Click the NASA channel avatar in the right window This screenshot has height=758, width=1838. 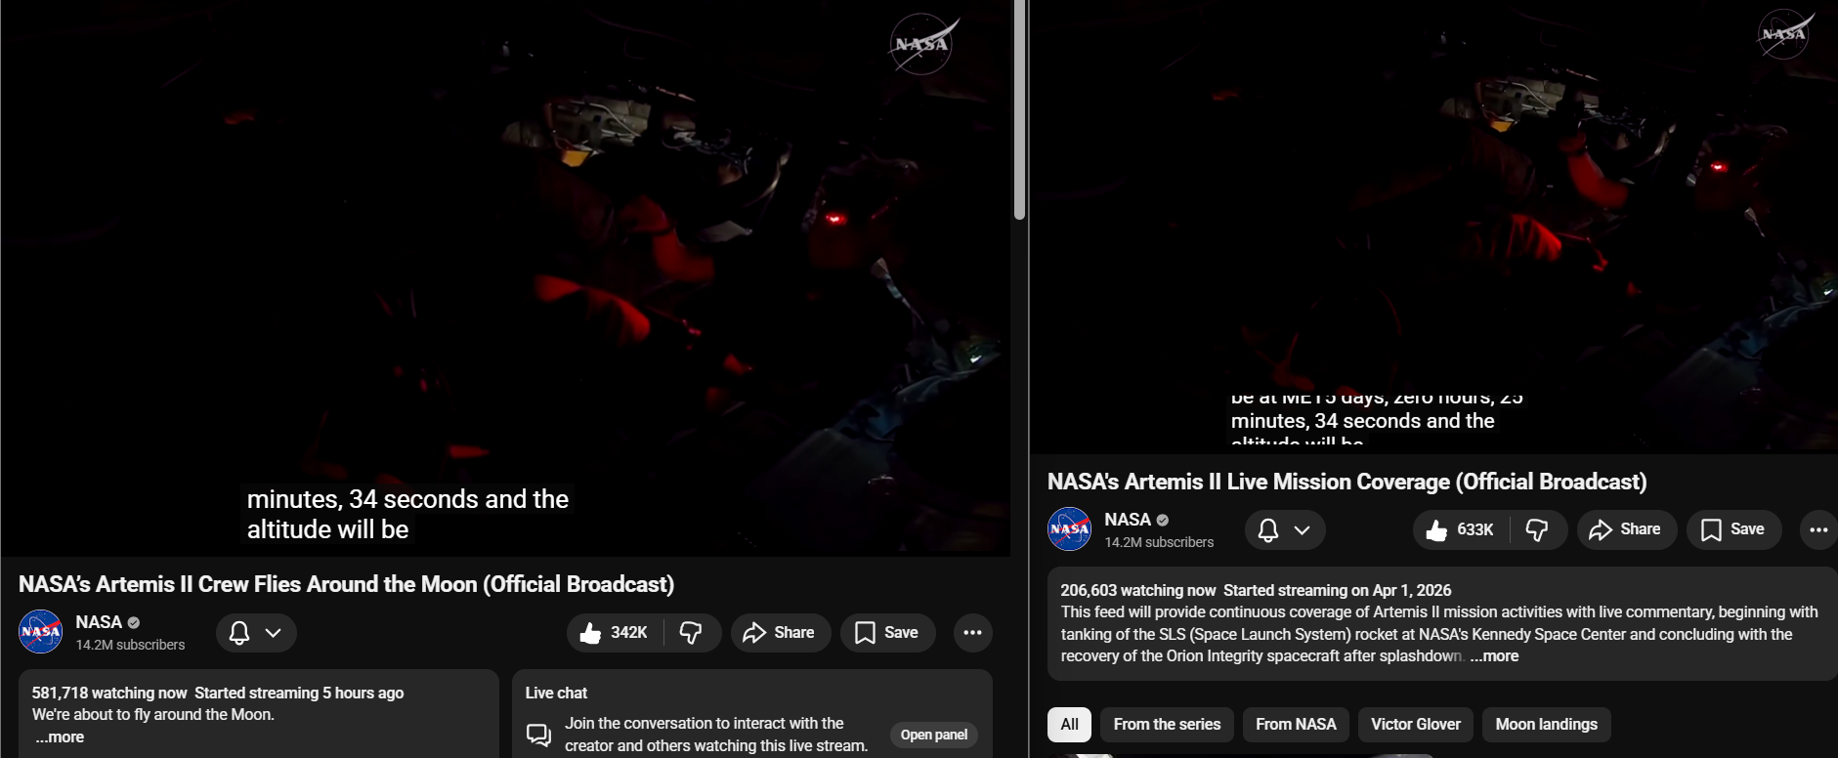[1070, 529]
